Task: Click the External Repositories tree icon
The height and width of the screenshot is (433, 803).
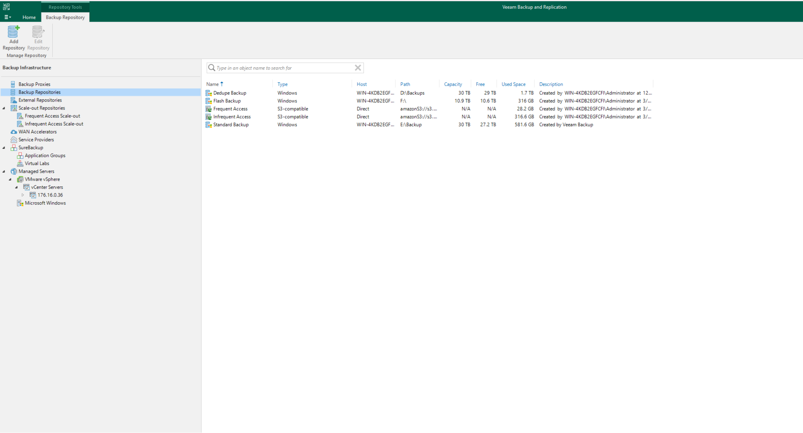Action: click(13, 100)
